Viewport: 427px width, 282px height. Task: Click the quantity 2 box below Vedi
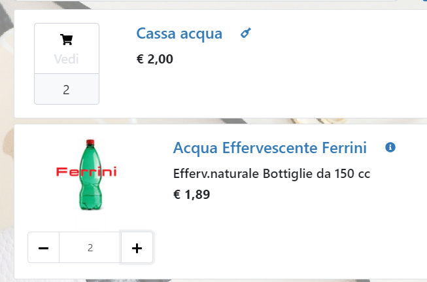[x=66, y=89]
